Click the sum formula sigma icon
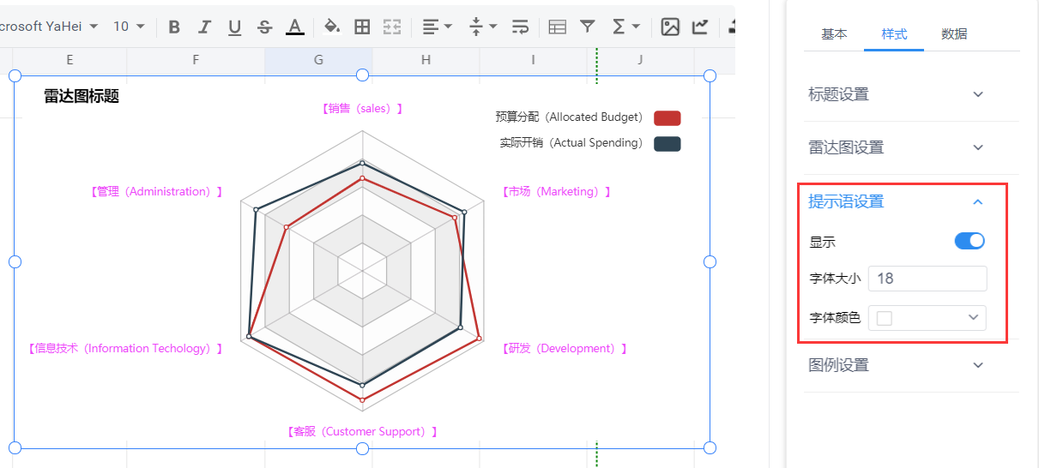 pos(619,27)
